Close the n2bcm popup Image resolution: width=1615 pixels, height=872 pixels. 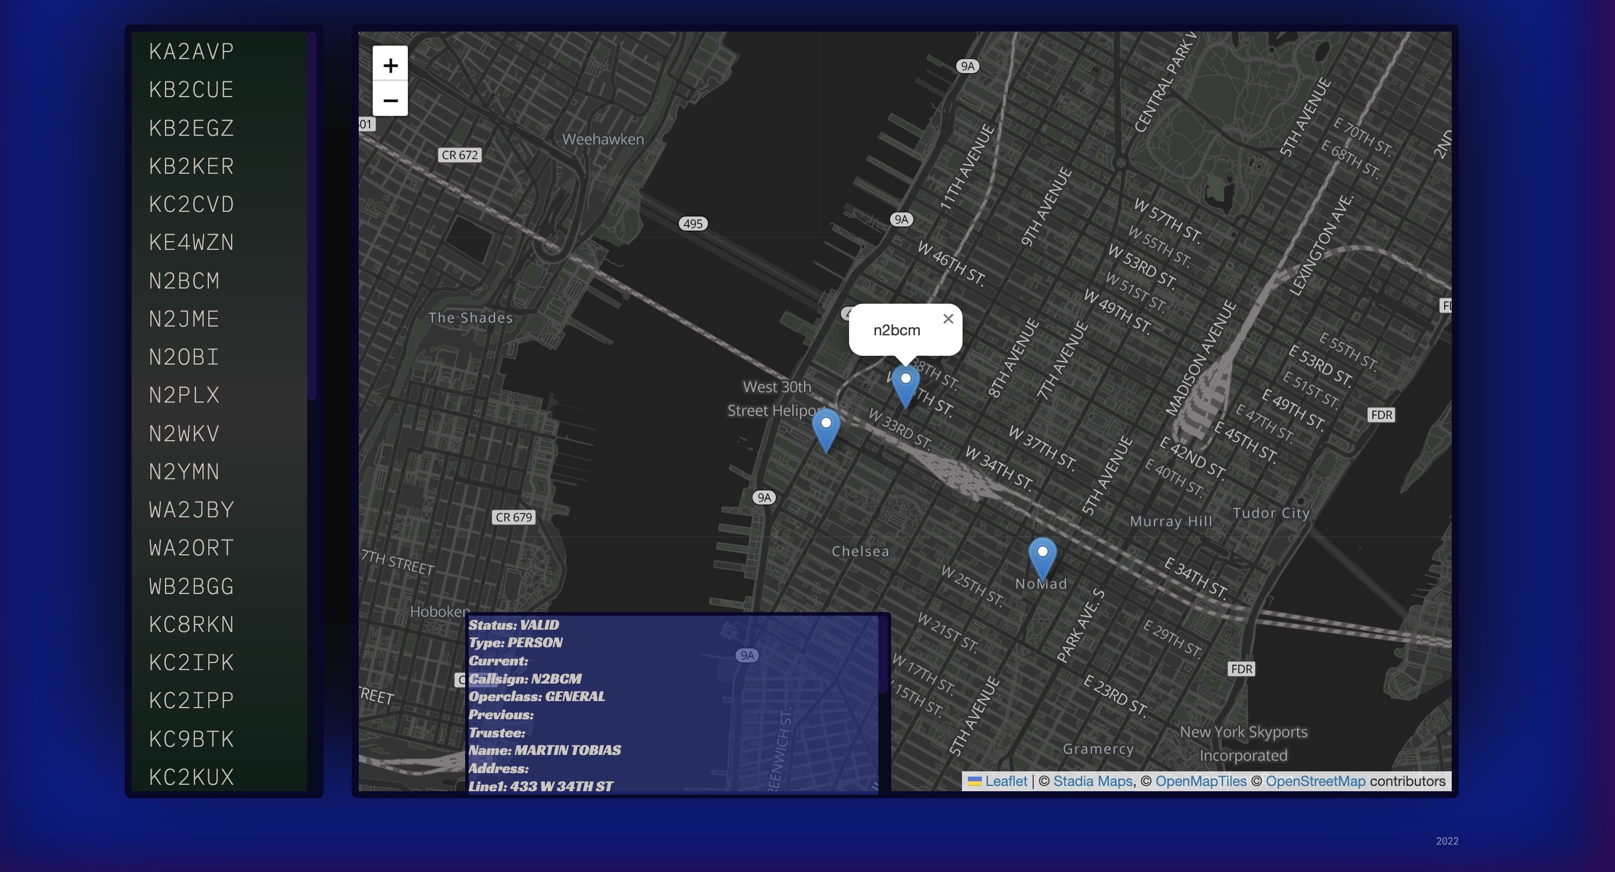(x=948, y=318)
